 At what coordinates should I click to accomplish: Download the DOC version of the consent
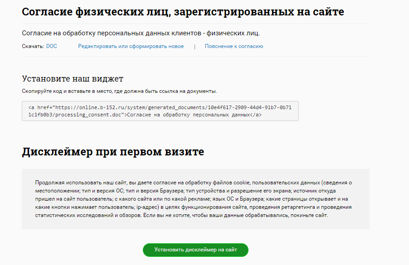[52, 46]
